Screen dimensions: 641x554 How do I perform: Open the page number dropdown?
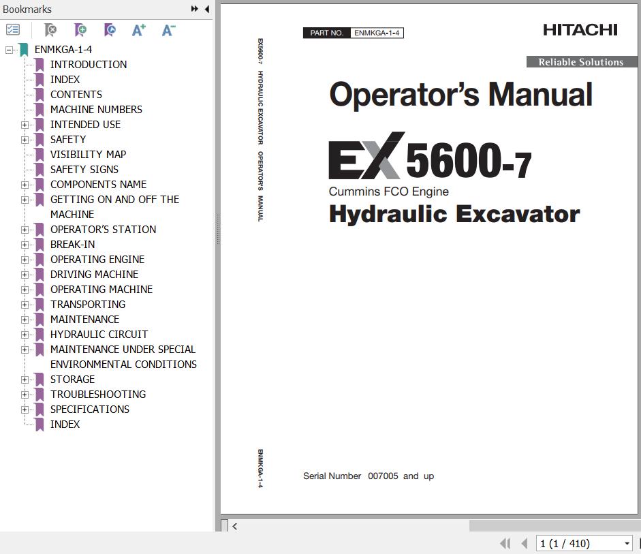(627, 543)
